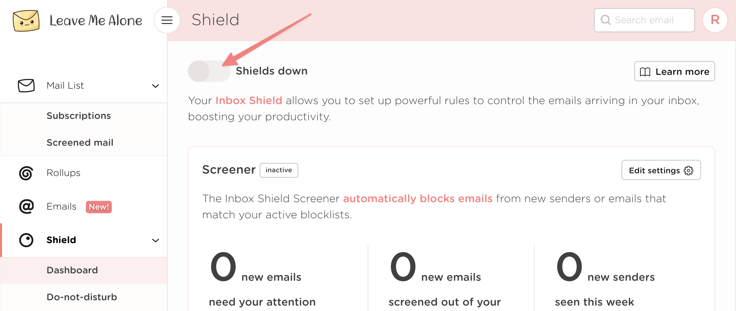Viewport: 736px width, 311px height.
Task: Select the Emails @ icon
Action: [26, 207]
